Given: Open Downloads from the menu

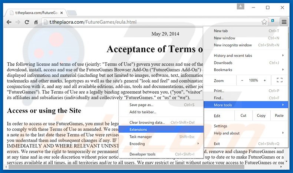Looking at the screenshot, I should 246,63.
